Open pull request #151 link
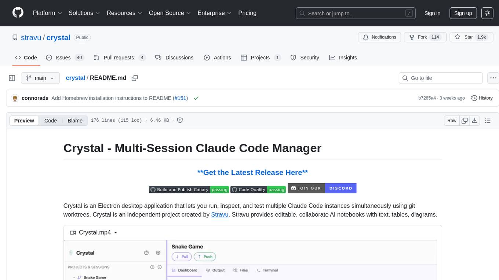499x280 pixels. tap(180, 98)
